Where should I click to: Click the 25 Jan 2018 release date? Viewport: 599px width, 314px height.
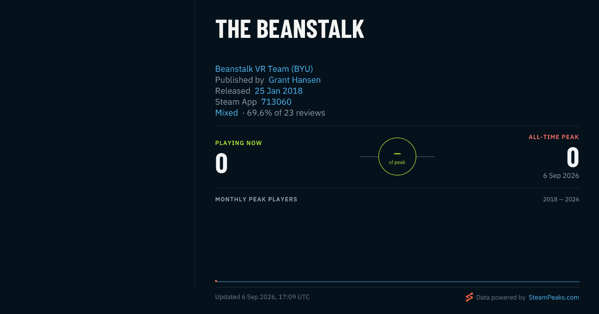[279, 91]
